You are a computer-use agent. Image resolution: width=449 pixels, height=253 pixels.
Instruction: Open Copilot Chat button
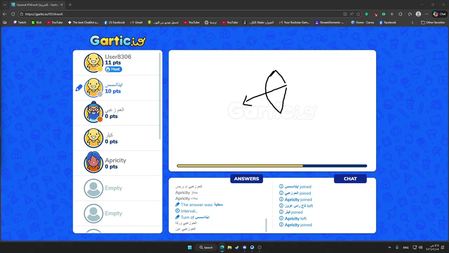click(x=440, y=14)
